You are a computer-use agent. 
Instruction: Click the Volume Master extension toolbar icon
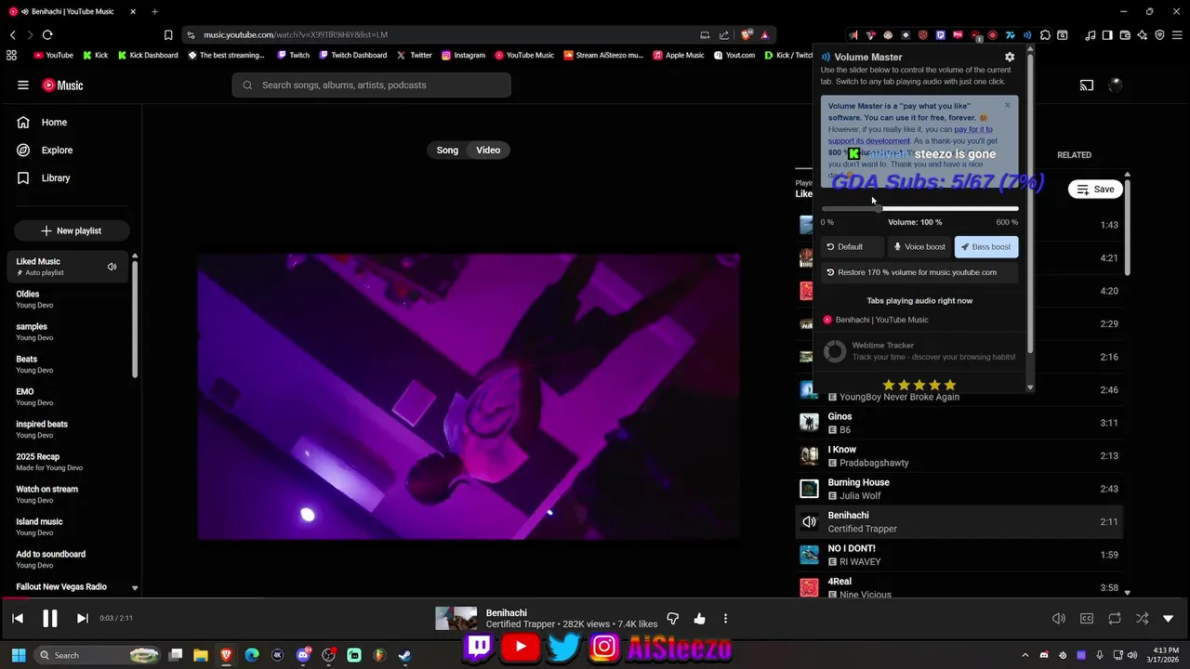point(1027,35)
